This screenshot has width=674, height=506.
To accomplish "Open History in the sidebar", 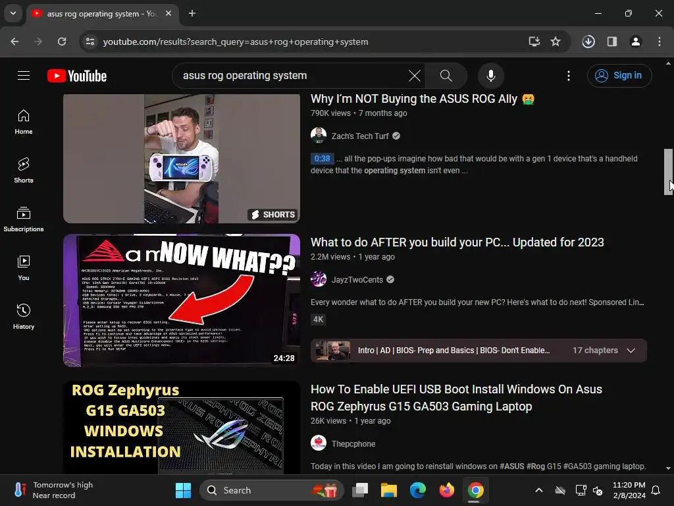I will tap(24, 317).
